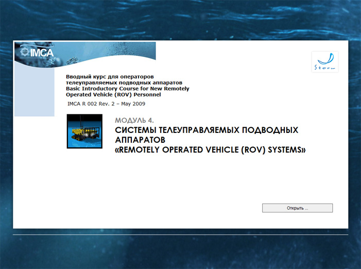Click «REMOTELY OPERATED VEHICLE (ROV) SYSTEMS» text
This screenshot has width=361, height=269.
(210, 150)
